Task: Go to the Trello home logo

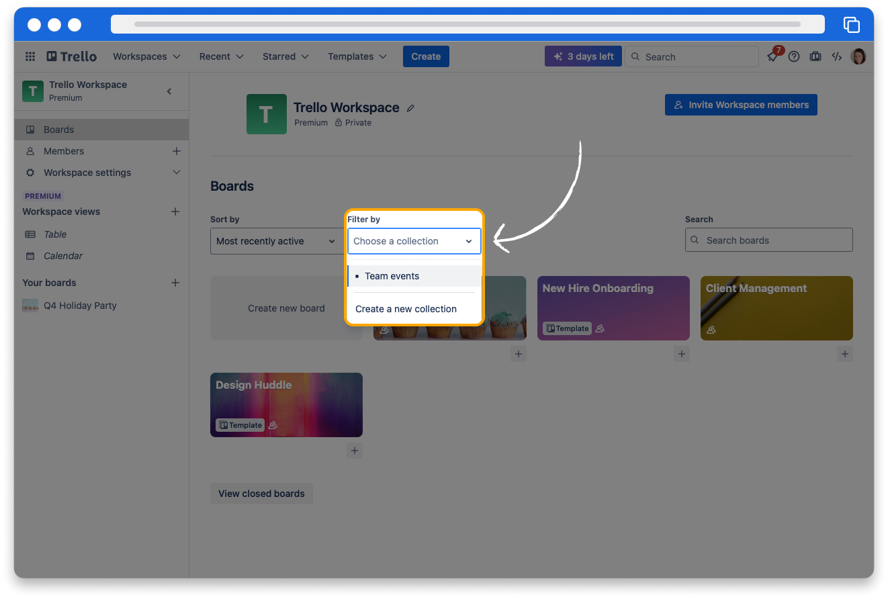Action: pos(72,56)
